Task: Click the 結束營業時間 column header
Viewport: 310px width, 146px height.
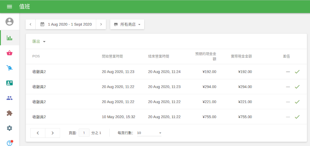Action: coord(158,56)
